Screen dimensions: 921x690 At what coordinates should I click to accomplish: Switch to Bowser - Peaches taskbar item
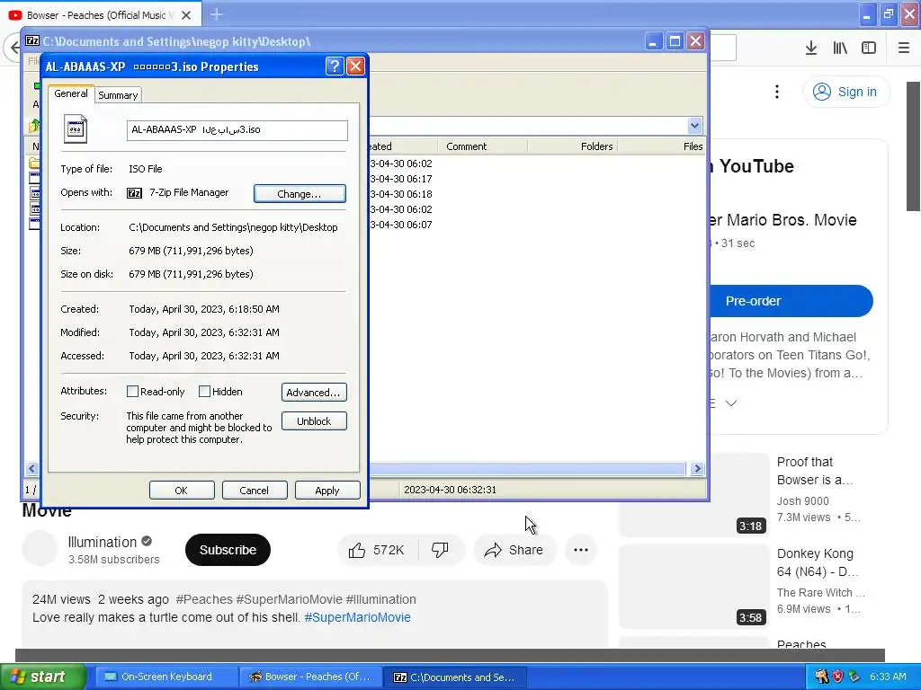click(310, 677)
